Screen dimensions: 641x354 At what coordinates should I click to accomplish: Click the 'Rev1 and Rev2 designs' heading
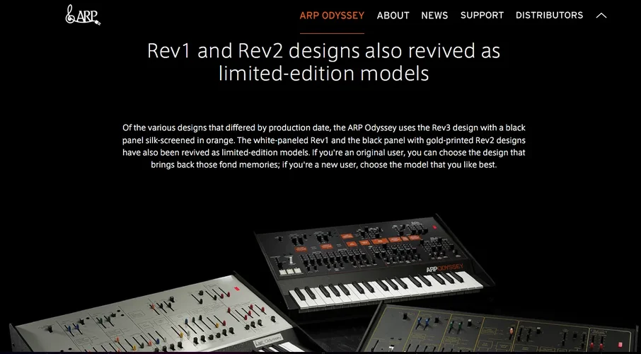click(324, 62)
